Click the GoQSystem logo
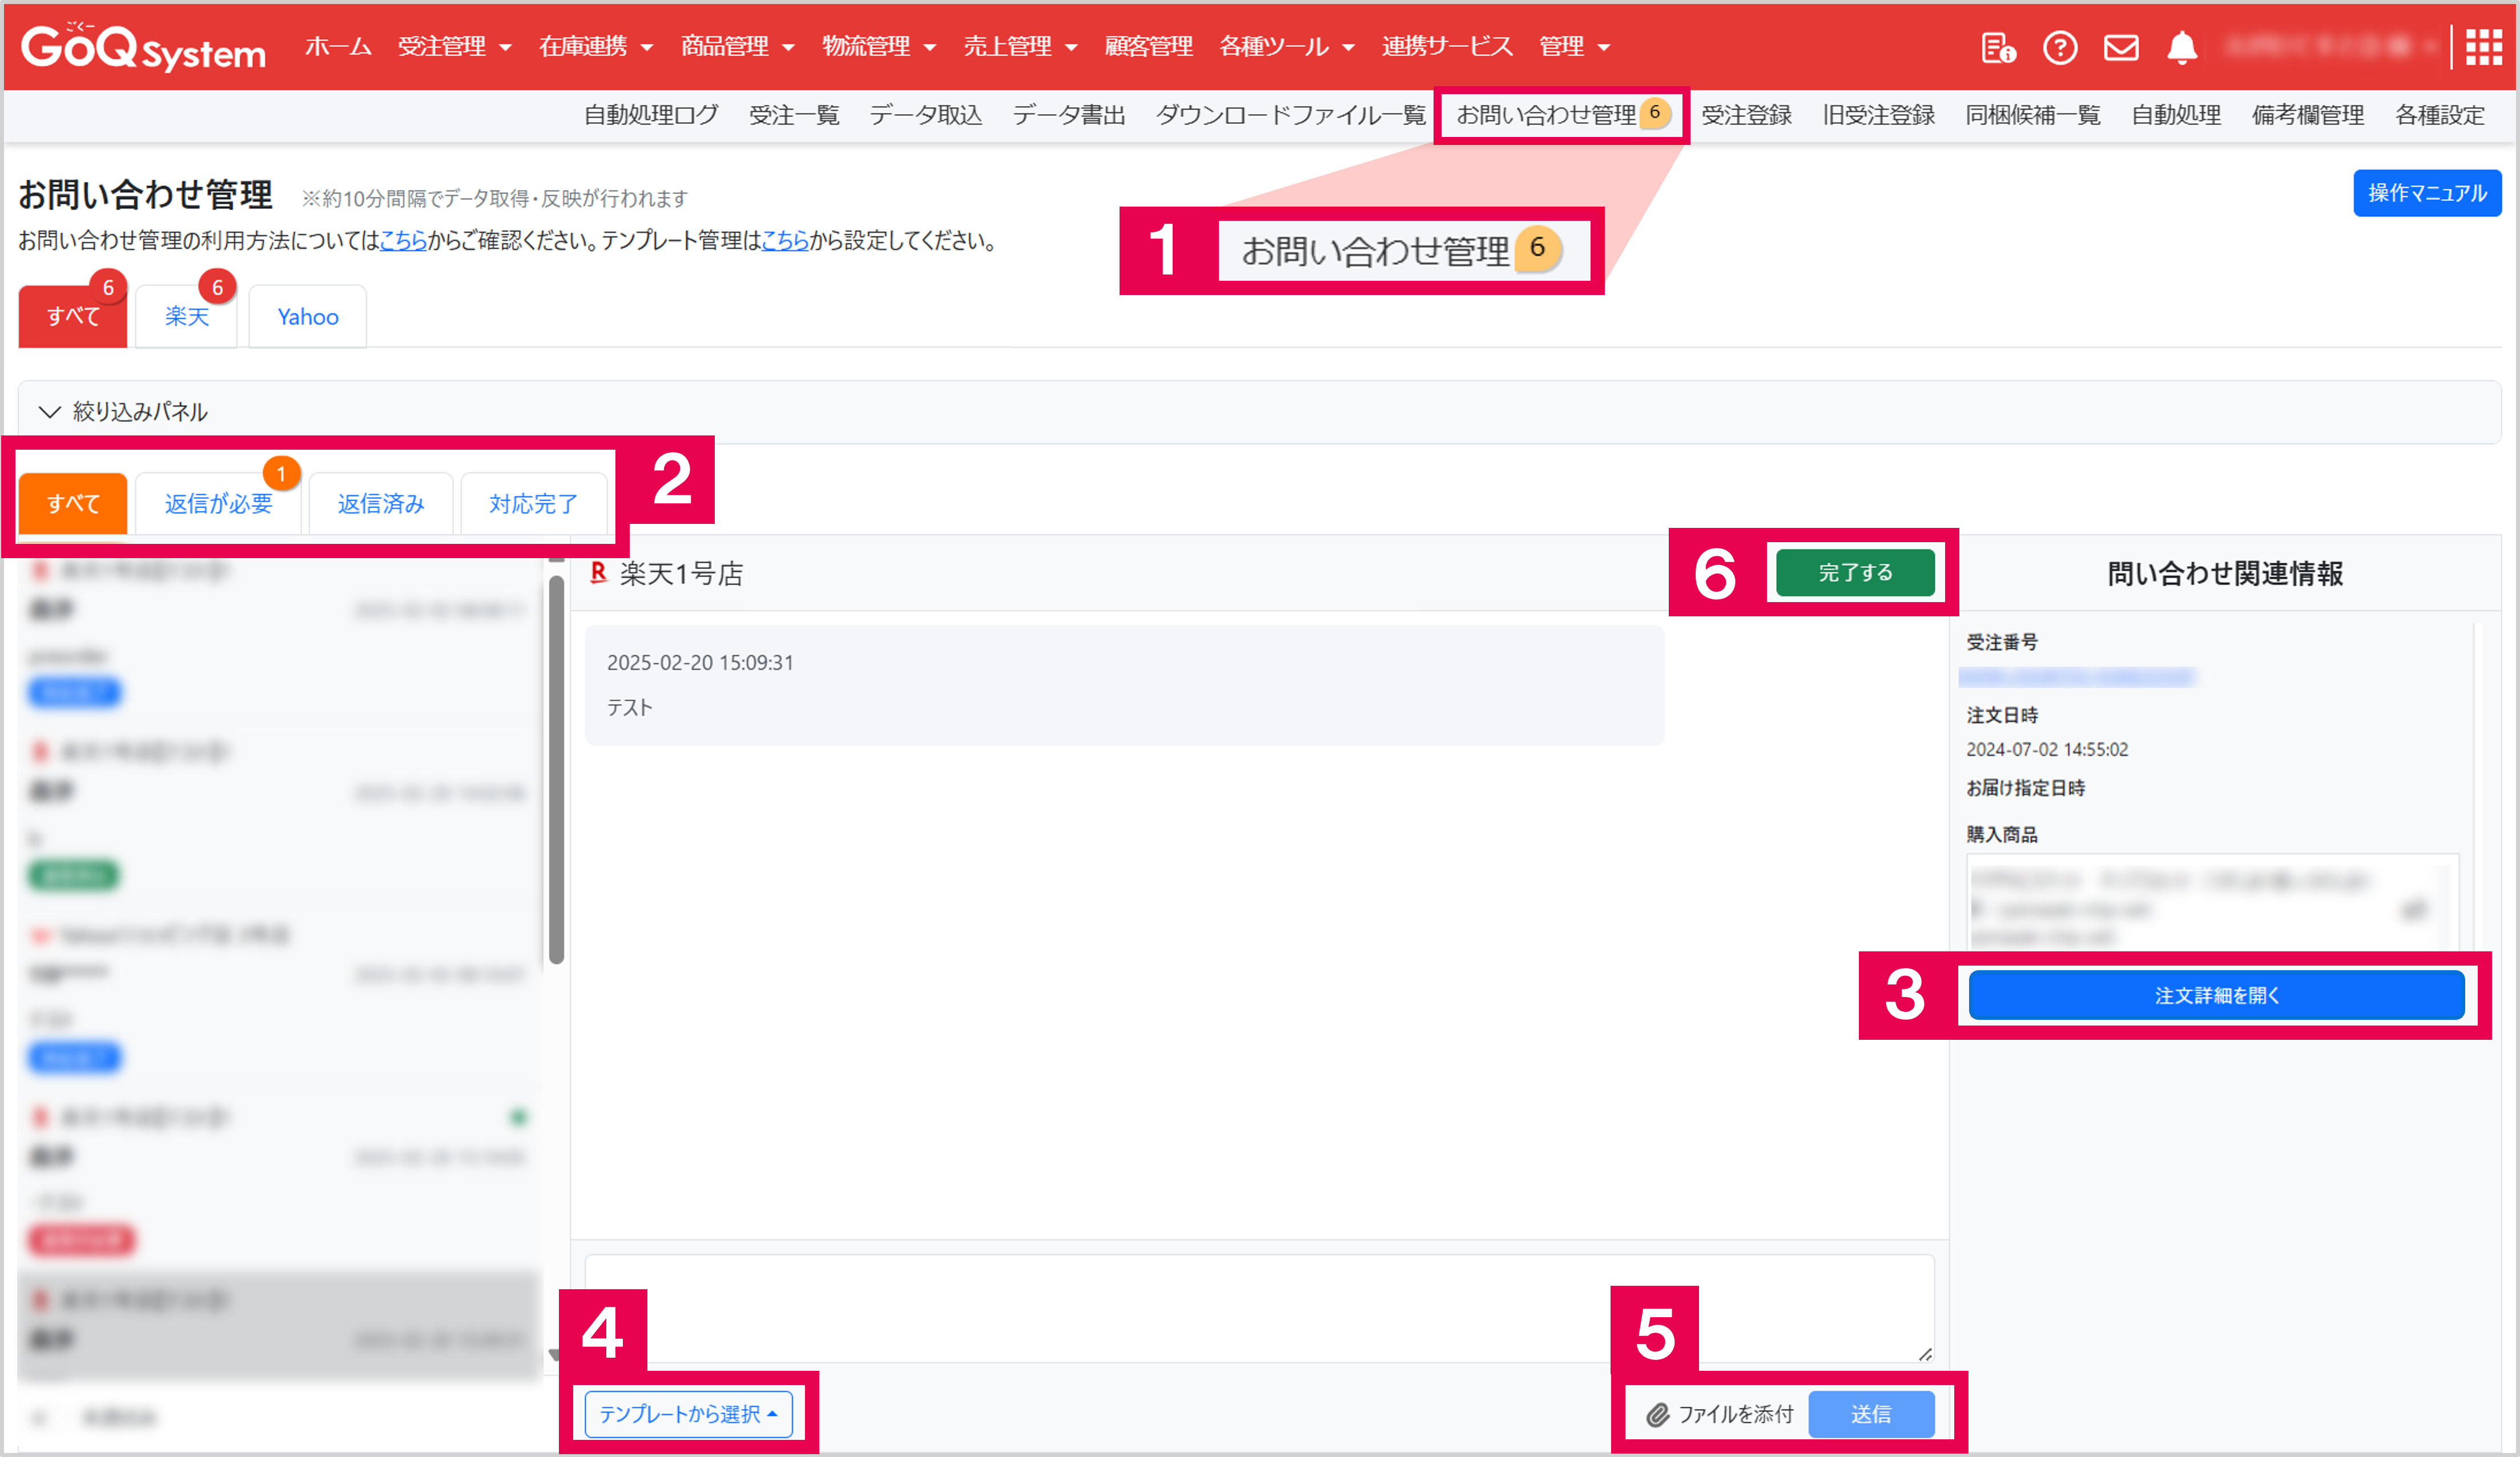 pyautogui.click(x=143, y=47)
